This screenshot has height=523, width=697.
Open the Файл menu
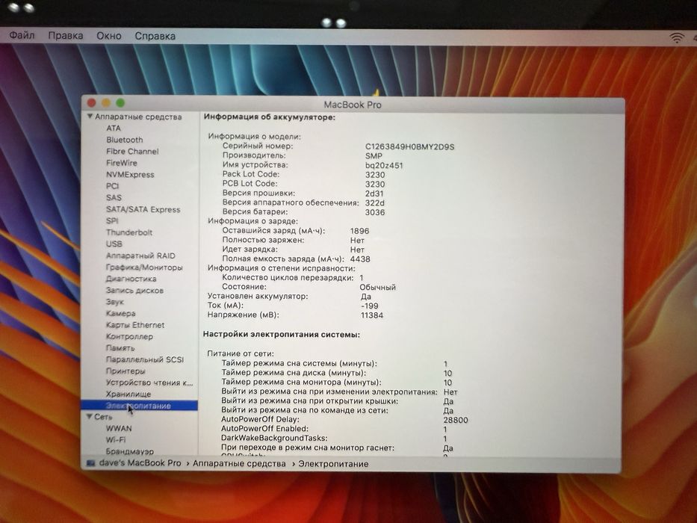coord(22,35)
